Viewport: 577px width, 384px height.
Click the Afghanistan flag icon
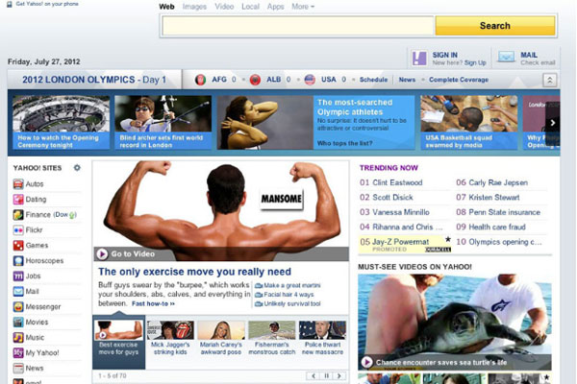200,80
